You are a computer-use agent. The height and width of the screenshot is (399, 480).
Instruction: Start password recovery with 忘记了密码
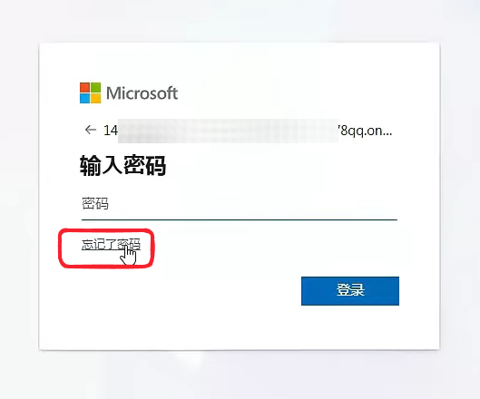tap(111, 245)
